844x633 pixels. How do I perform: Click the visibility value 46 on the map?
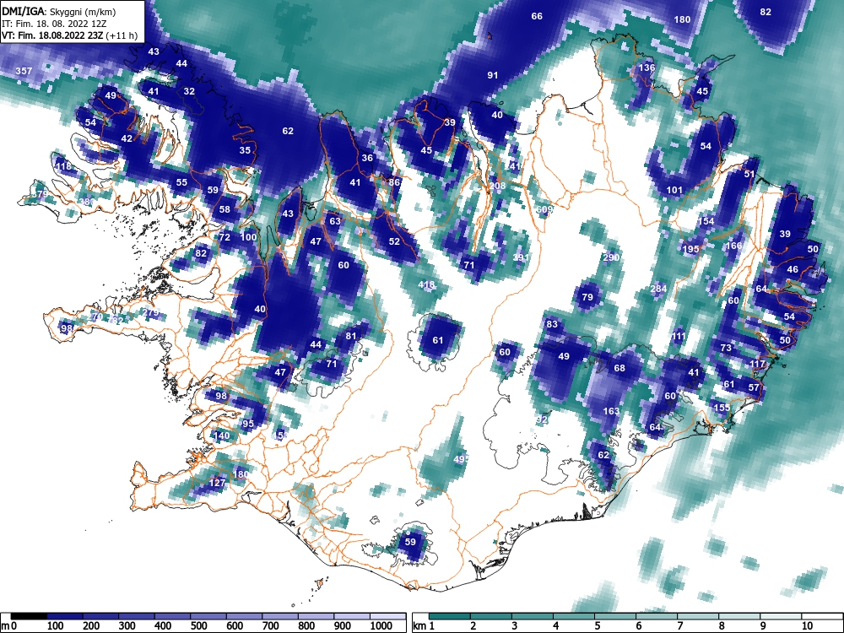[x=793, y=269]
